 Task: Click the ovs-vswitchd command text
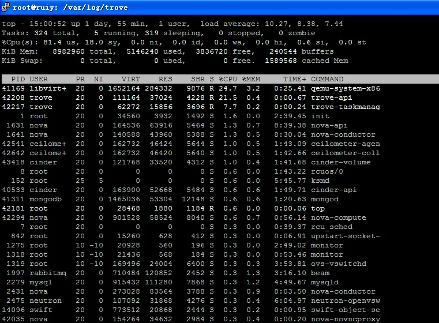pos(339,264)
